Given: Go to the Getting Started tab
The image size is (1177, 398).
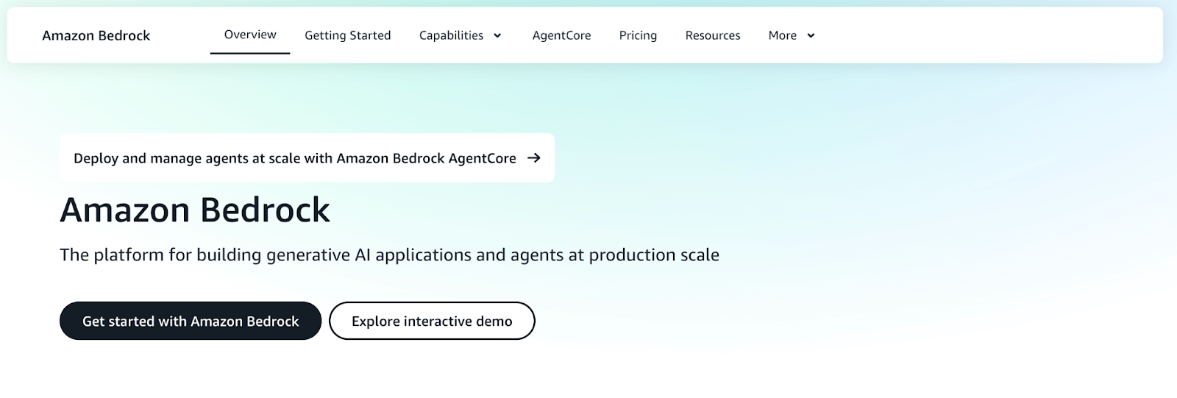Looking at the screenshot, I should pyautogui.click(x=347, y=35).
